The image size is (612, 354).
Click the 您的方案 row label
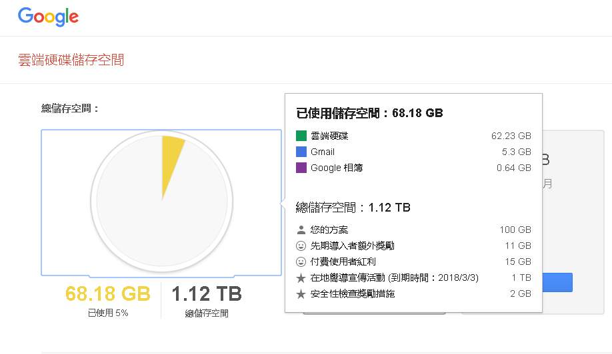pyautogui.click(x=329, y=230)
